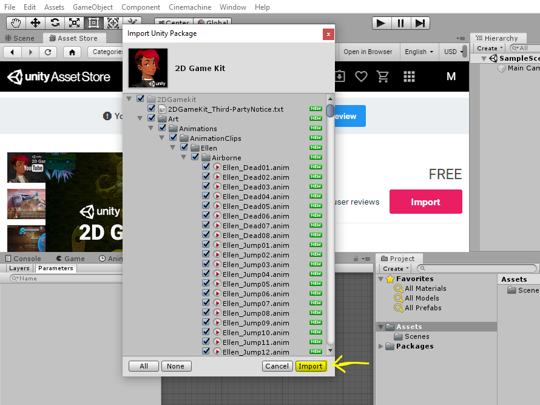Switch to the Console tab

point(24,259)
